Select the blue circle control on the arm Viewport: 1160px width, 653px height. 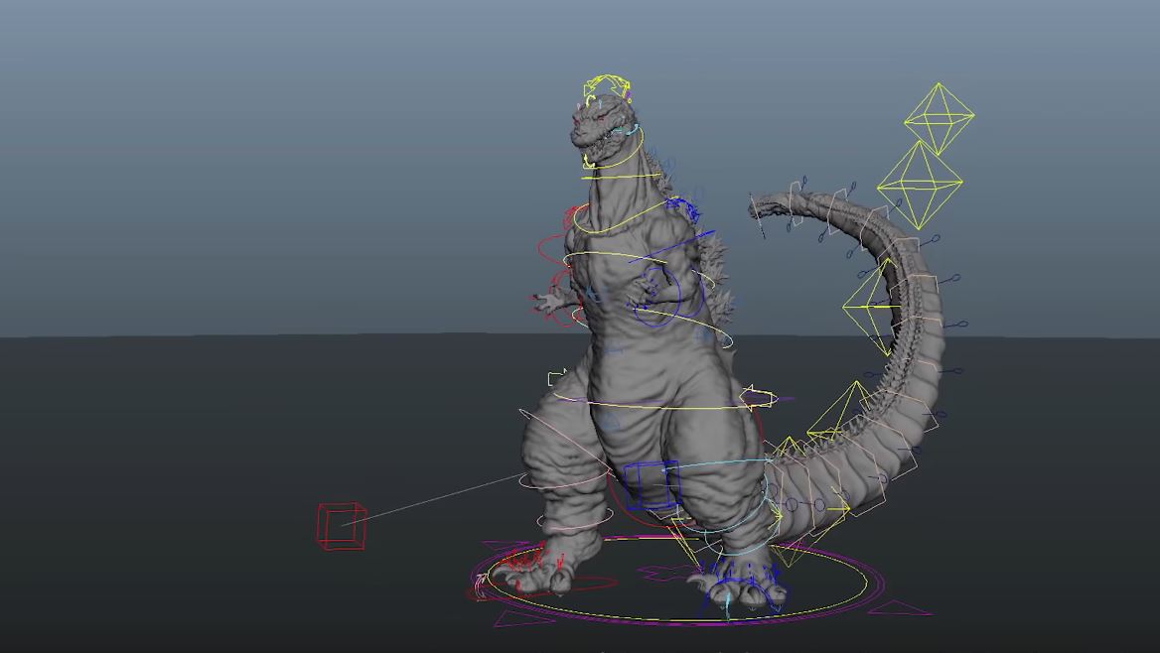coord(655,296)
